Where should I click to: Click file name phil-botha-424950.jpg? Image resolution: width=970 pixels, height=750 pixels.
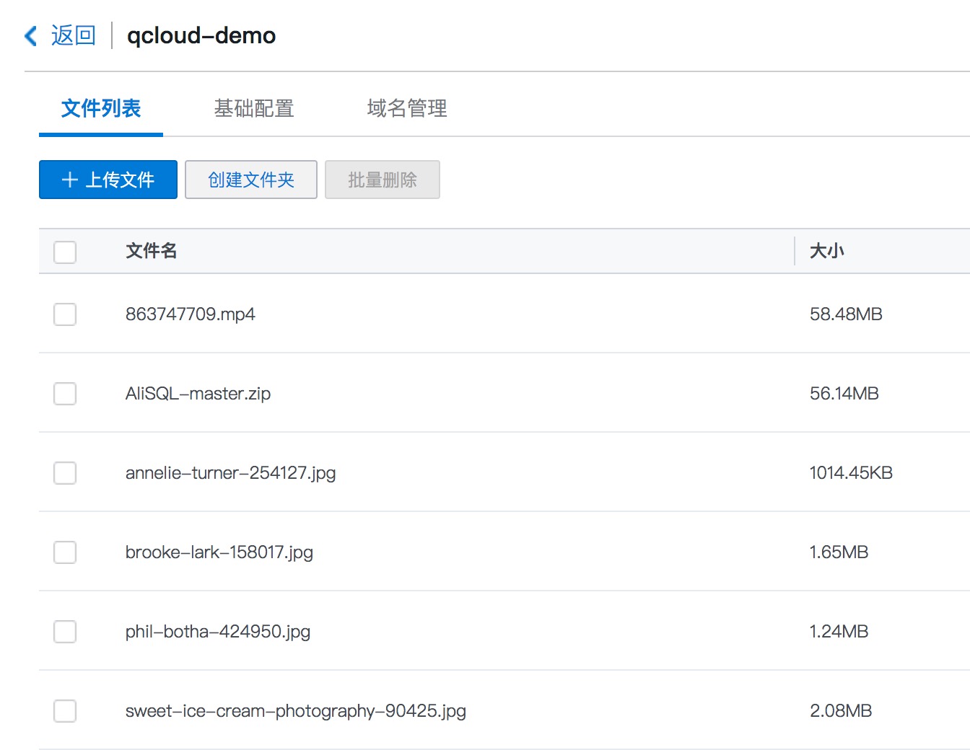[x=218, y=632]
